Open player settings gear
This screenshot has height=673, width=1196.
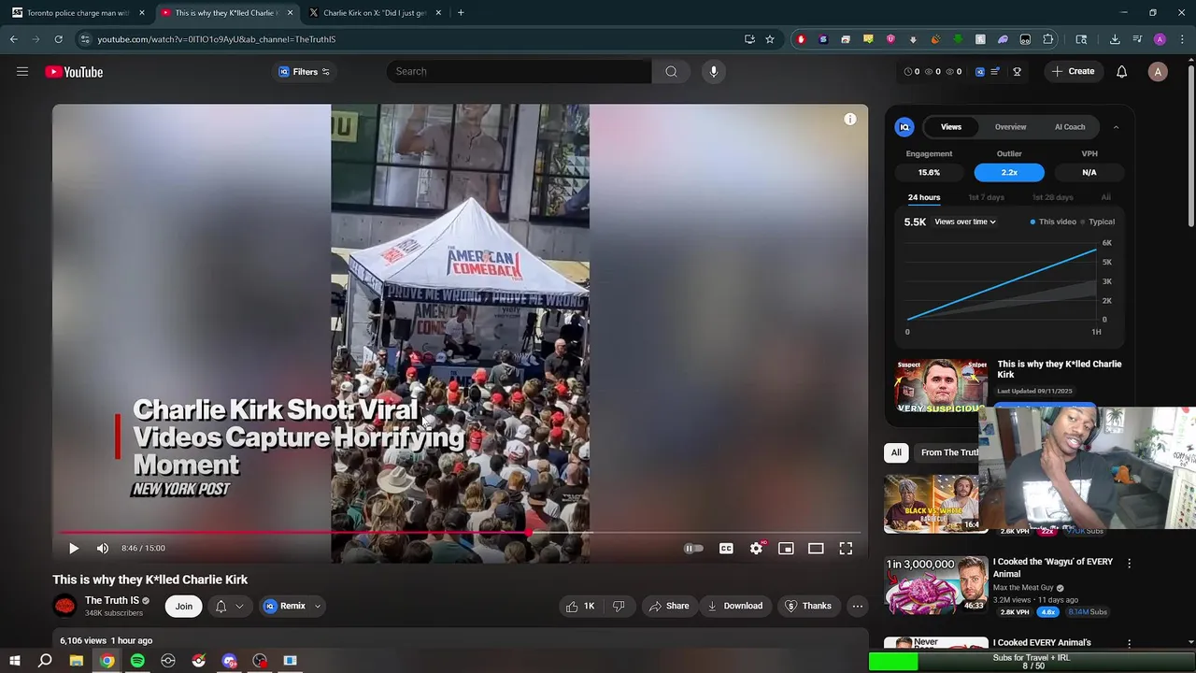(756, 549)
